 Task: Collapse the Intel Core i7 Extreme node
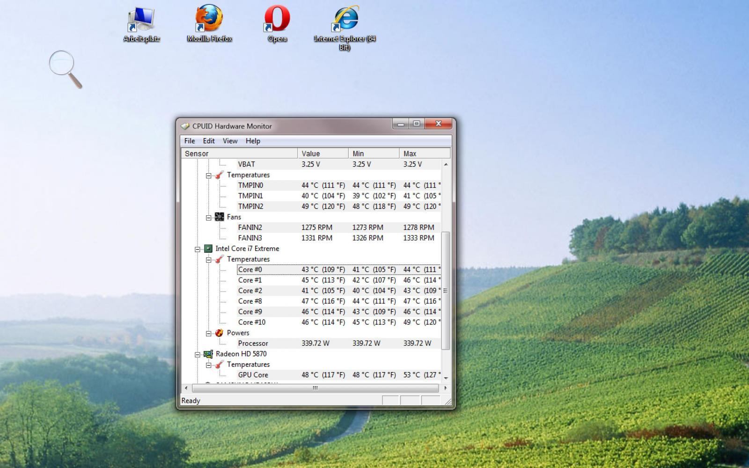(x=198, y=249)
